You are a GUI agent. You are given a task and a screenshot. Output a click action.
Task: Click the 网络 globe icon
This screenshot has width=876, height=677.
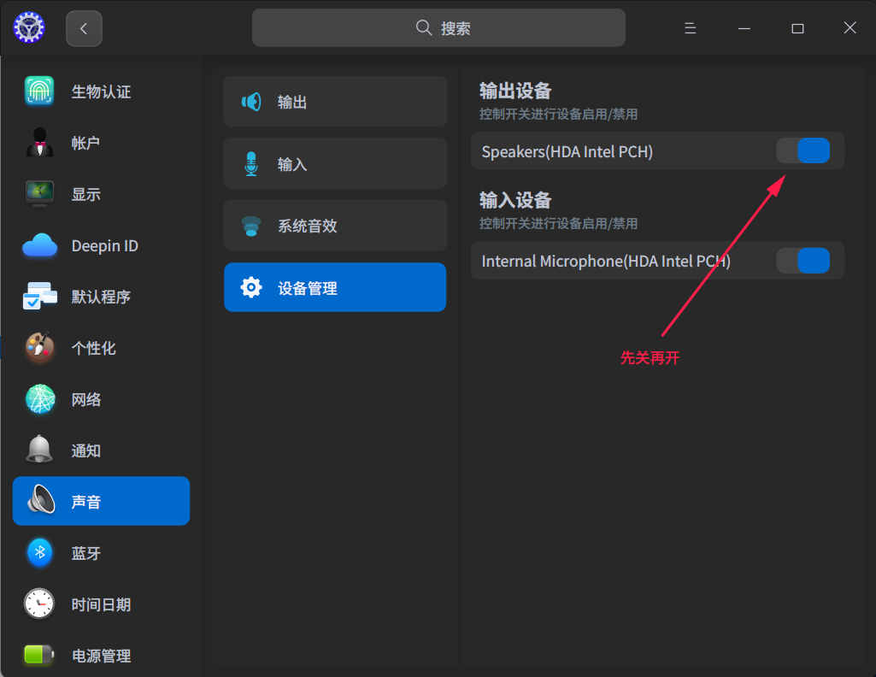(x=39, y=399)
